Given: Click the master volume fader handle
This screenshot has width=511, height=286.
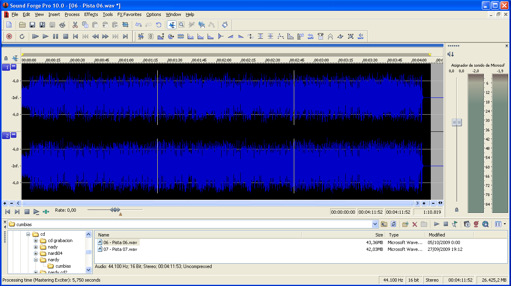Looking at the screenshot, I should (x=457, y=123).
